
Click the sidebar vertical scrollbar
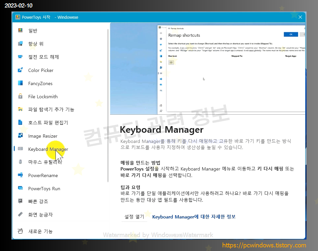click(108, 105)
